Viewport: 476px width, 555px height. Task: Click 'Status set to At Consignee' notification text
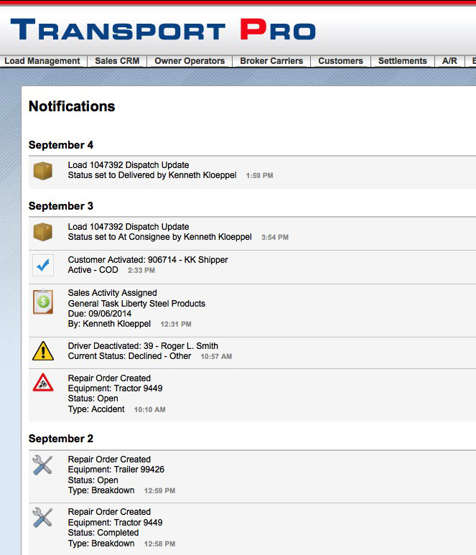click(x=160, y=237)
